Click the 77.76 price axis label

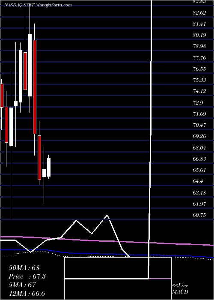pos(199,58)
